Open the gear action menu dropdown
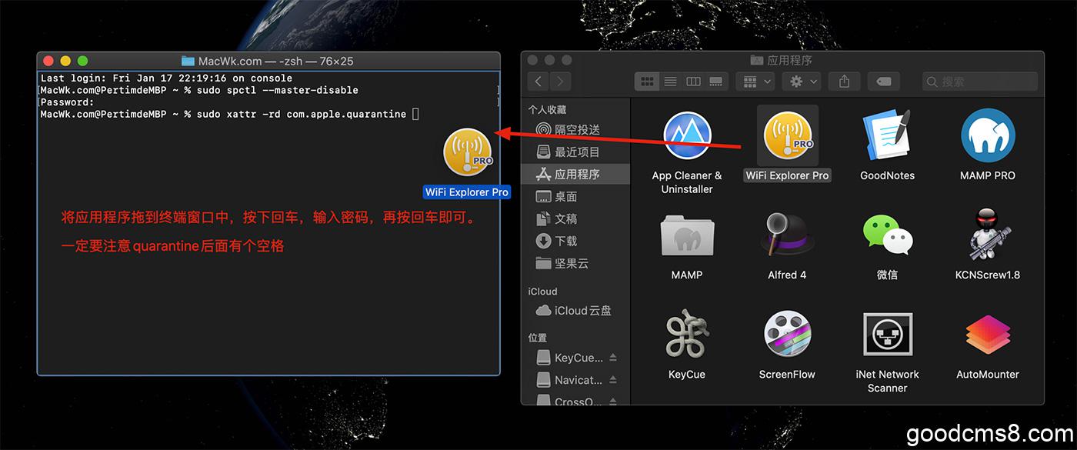Screen dimensions: 1077x450 (802, 81)
